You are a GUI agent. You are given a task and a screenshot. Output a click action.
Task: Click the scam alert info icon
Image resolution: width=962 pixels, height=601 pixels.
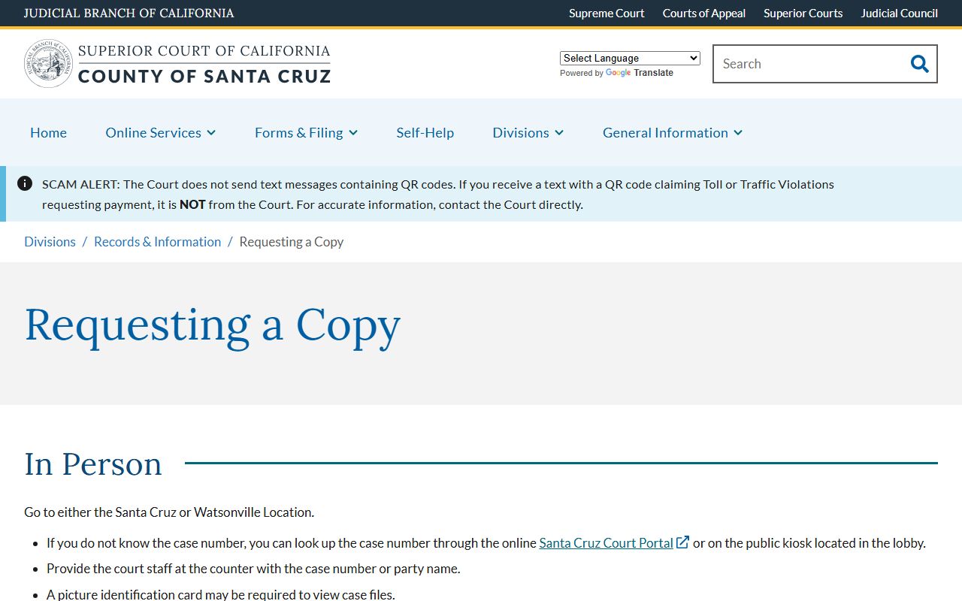pyautogui.click(x=25, y=183)
